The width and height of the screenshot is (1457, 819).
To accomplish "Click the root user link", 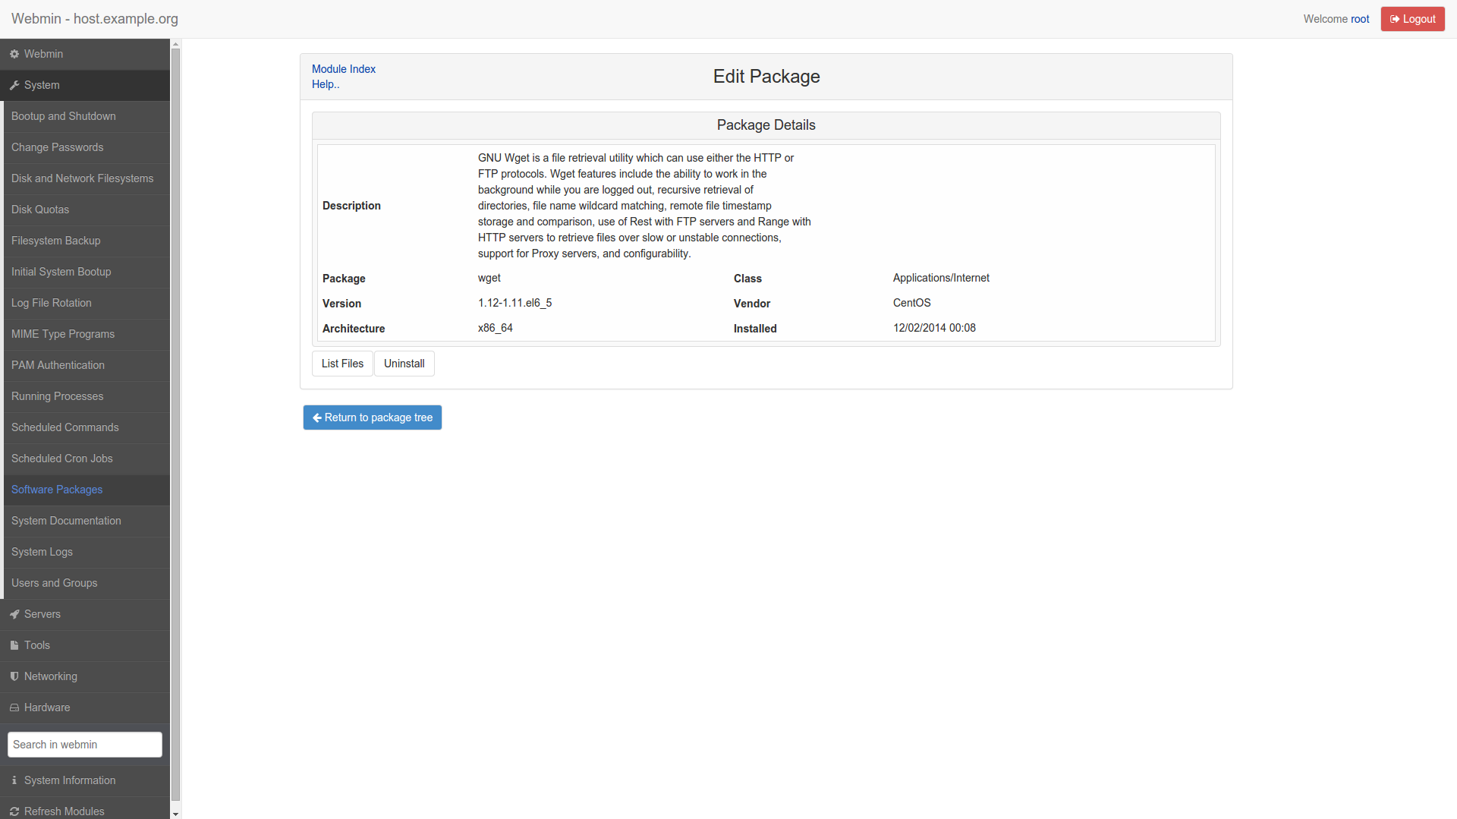I will (x=1360, y=19).
